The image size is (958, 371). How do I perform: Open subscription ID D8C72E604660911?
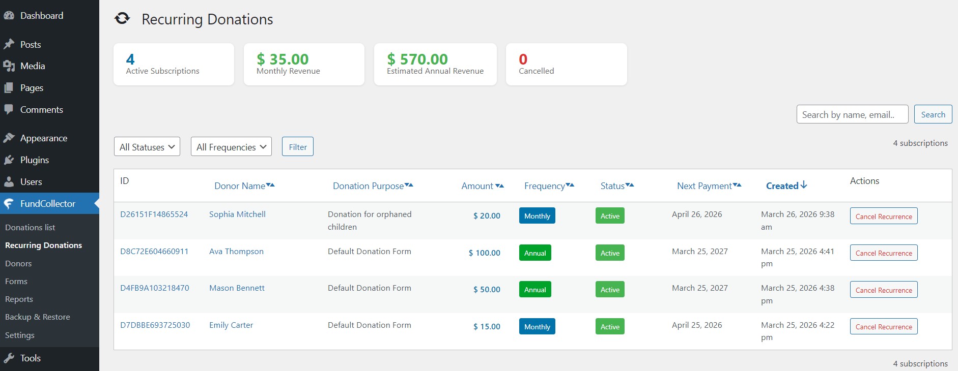(154, 252)
